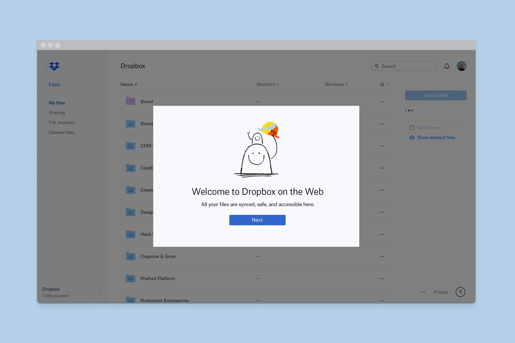This screenshot has width=515, height=343.
Task: Click the 3,366 members text
Action: (x=56, y=296)
